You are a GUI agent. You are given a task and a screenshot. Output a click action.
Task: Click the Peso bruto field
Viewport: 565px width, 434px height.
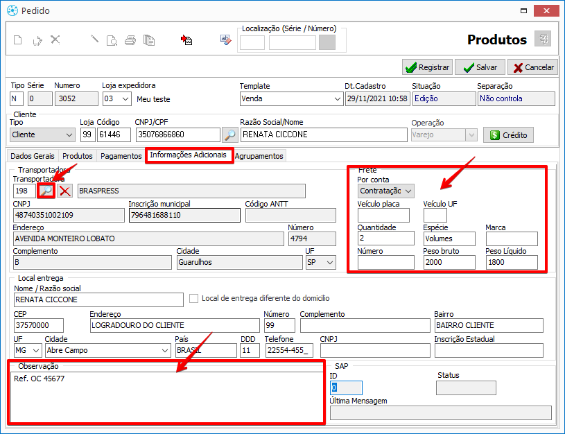click(x=449, y=263)
